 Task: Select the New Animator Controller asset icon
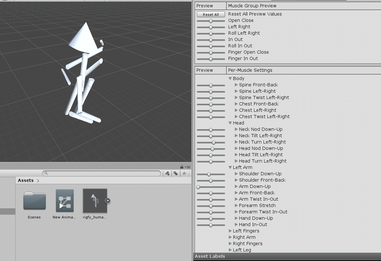[x=65, y=201]
